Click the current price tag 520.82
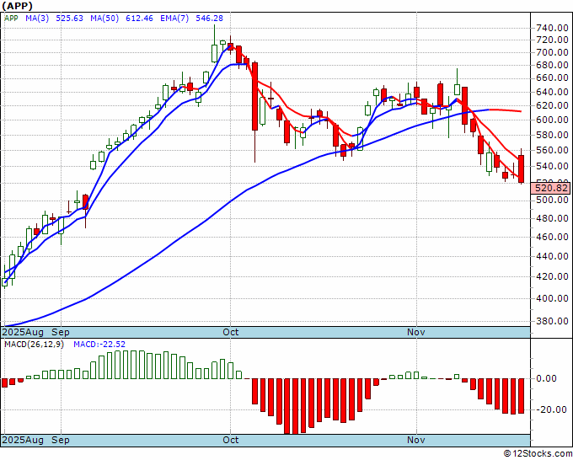This screenshot has width=573, height=460. click(551, 189)
